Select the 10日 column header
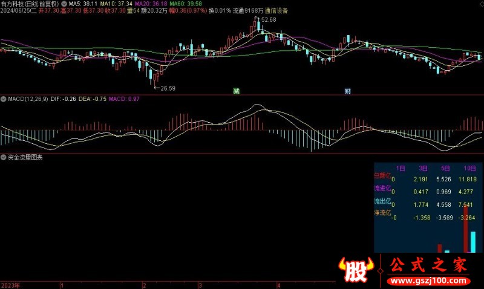 pos(470,167)
